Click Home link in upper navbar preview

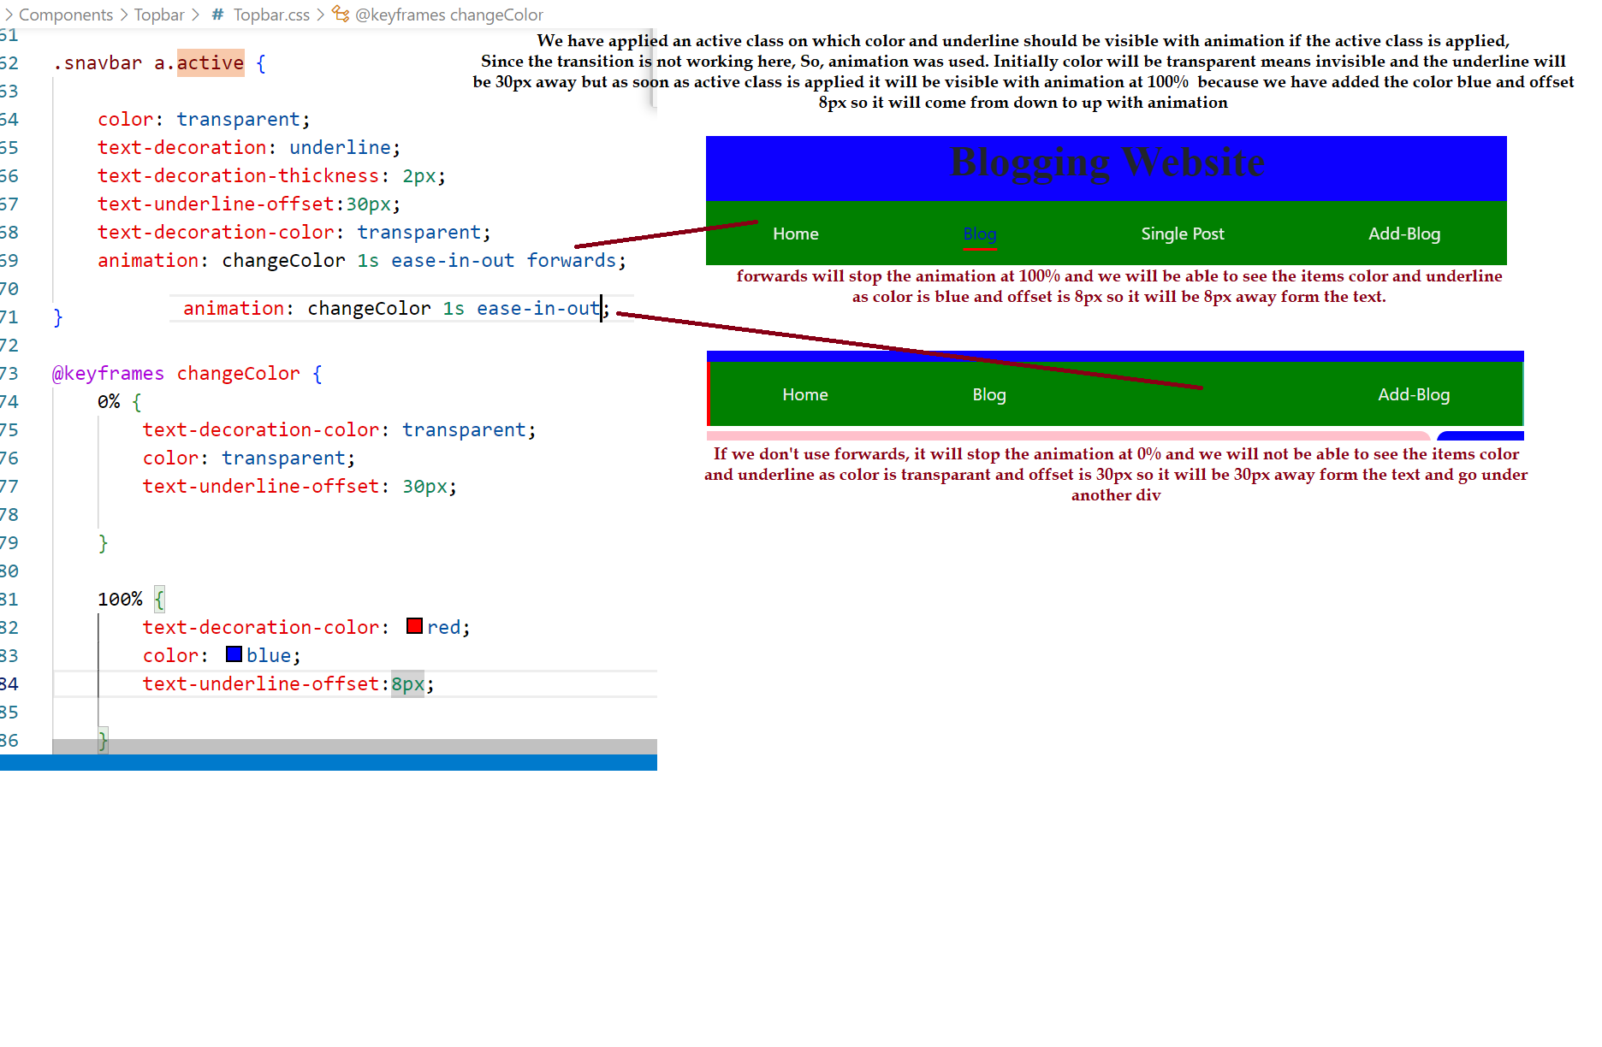click(796, 234)
